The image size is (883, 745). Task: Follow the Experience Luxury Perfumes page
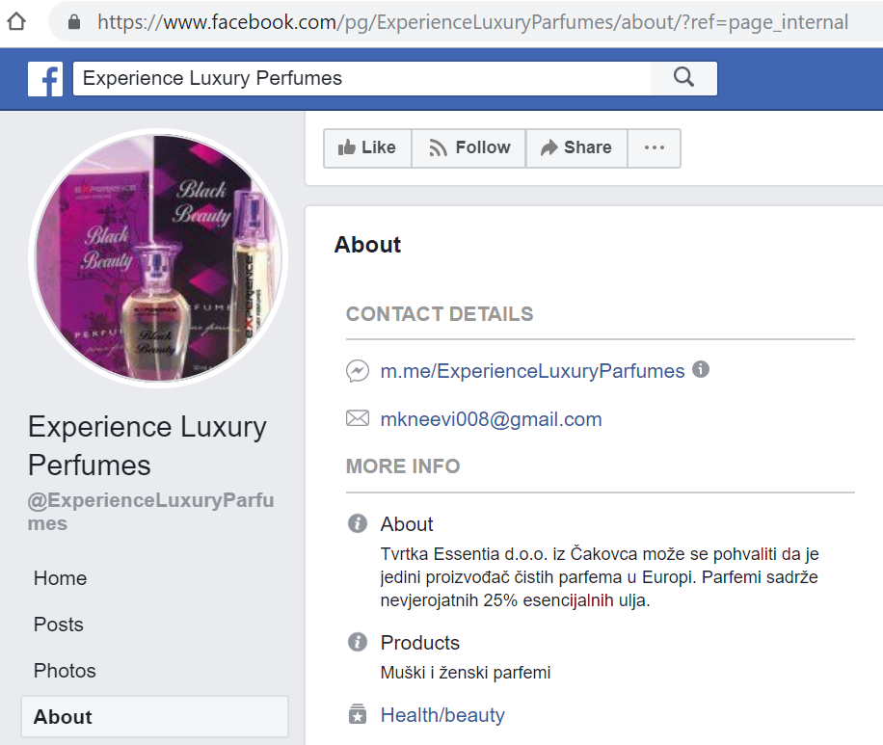469,147
